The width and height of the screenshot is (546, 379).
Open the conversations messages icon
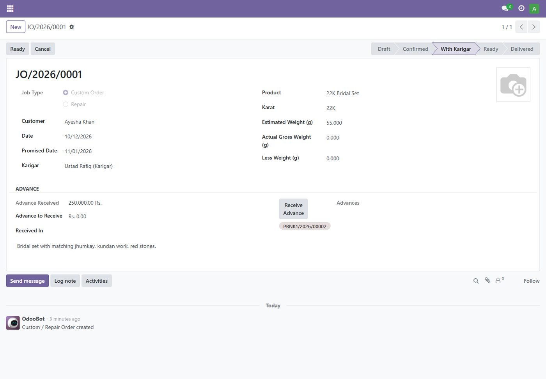click(506, 8)
